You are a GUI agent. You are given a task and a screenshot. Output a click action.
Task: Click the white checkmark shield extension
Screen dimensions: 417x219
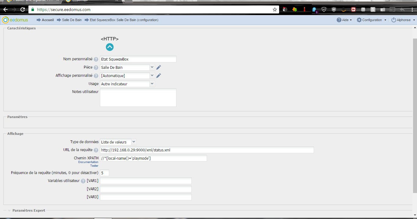pos(324,9)
